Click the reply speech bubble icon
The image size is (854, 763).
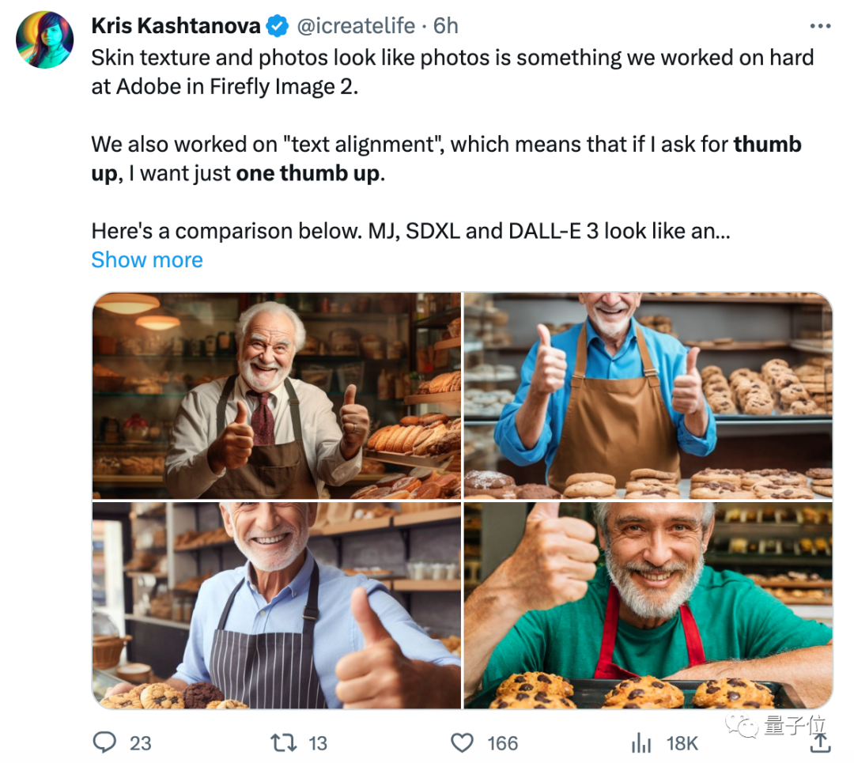105,742
